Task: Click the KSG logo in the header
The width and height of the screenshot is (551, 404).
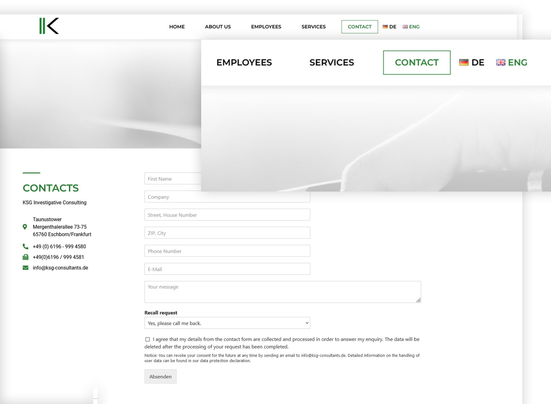Action: 49,26
